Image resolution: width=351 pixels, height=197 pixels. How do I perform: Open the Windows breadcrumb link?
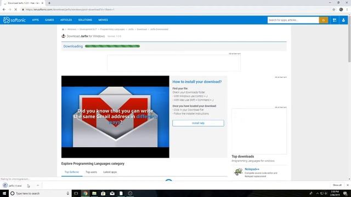pyautogui.click(x=72, y=29)
